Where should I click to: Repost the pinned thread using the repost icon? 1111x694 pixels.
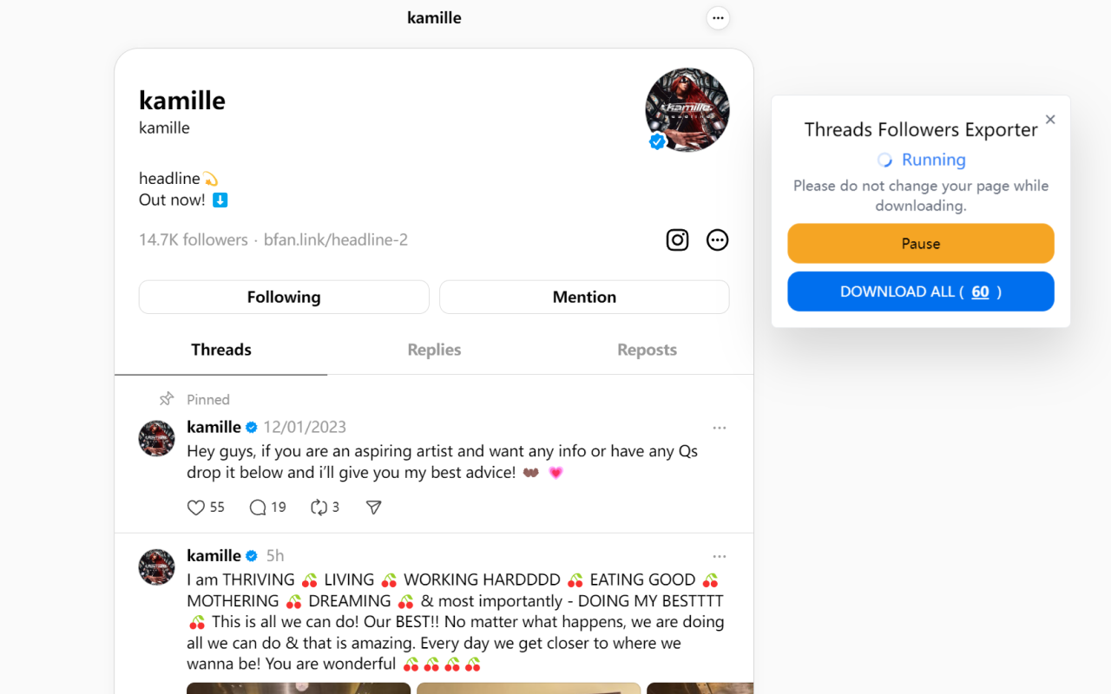click(319, 507)
